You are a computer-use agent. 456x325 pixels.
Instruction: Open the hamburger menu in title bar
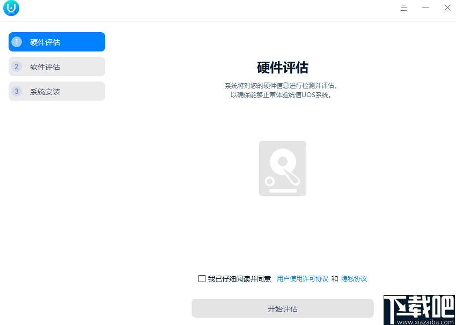tap(403, 8)
